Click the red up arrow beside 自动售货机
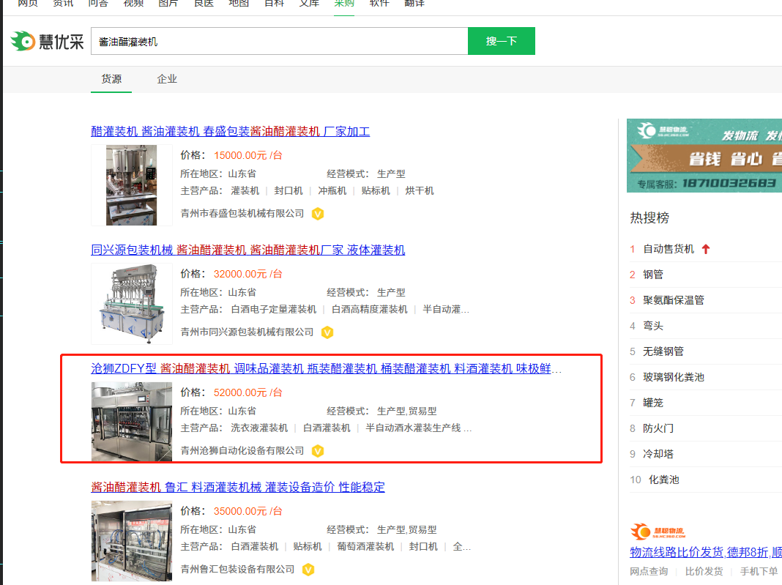The height and width of the screenshot is (585, 782). 706,249
